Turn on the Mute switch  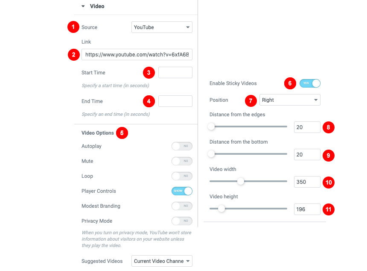(x=182, y=161)
